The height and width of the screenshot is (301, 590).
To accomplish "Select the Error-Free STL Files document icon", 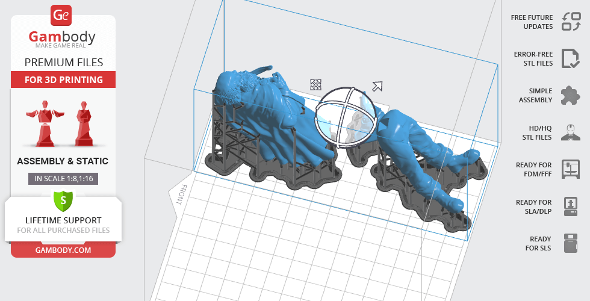I will click(570, 58).
